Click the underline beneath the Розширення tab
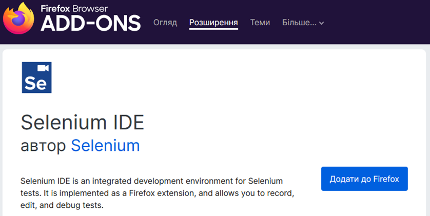Screen dimensions: 430x216 [x=213, y=29]
